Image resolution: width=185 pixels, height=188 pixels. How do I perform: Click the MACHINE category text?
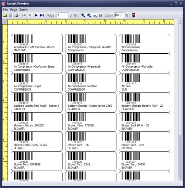pos(20,50)
